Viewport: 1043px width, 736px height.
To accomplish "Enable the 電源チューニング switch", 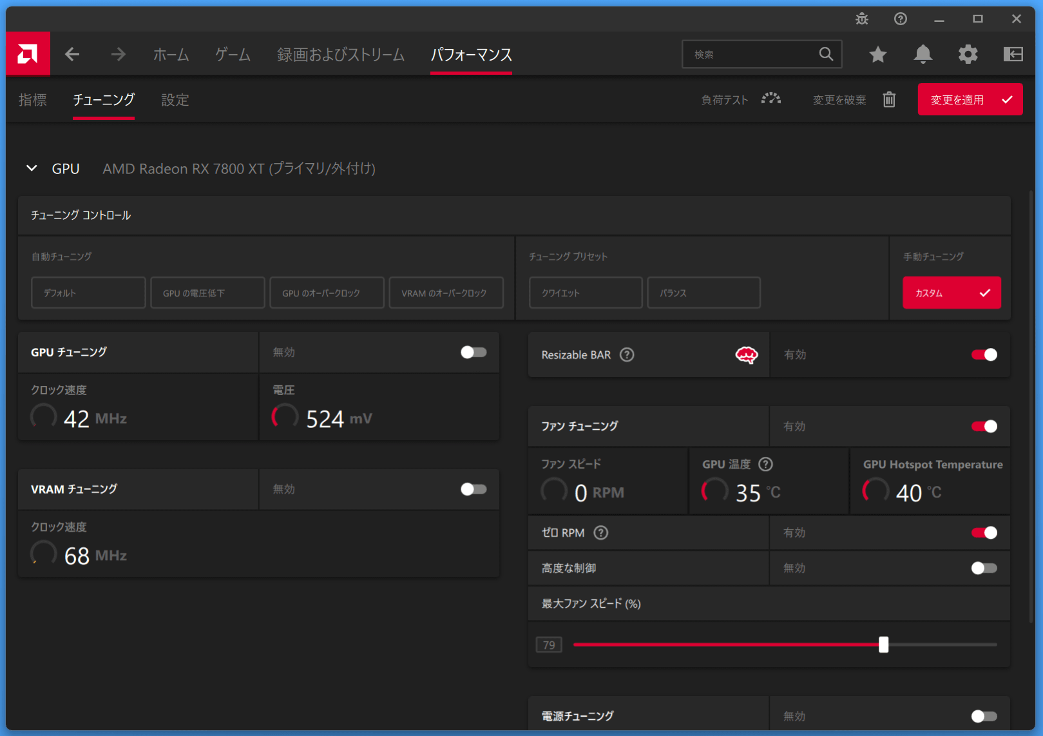I will [984, 716].
